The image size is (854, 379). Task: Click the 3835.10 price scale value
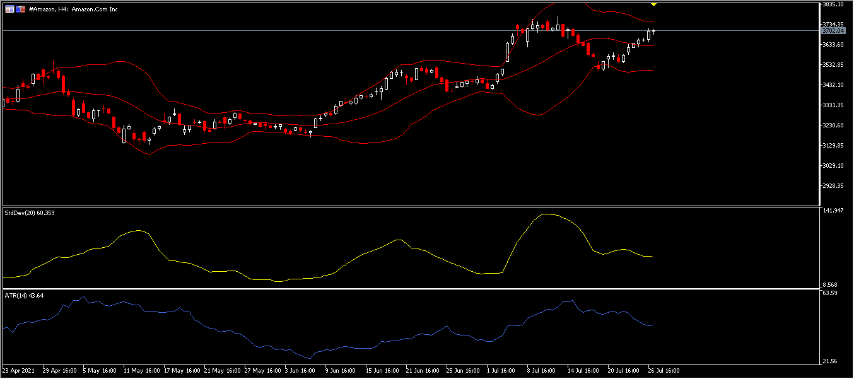(833, 4)
